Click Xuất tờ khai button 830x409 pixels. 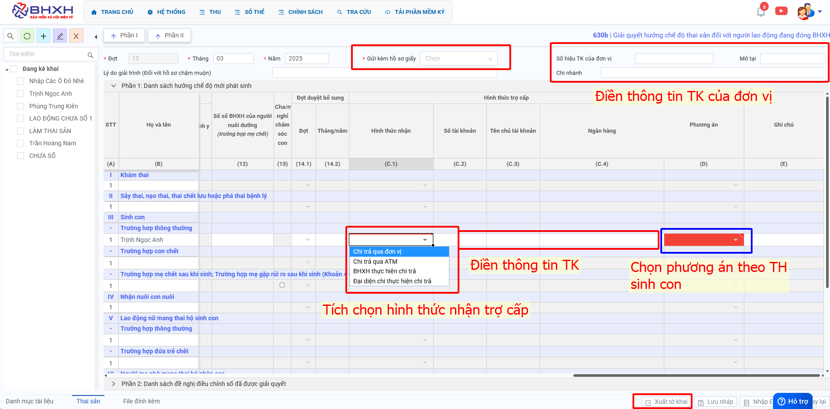pos(666,402)
